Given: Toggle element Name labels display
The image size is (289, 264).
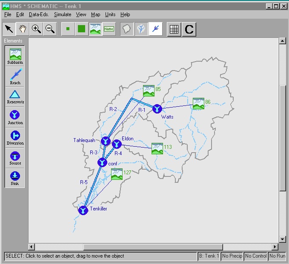Looking at the screenshot, I should click(109, 29).
